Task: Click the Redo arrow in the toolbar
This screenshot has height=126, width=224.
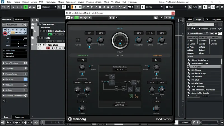Action: click(8, 7)
